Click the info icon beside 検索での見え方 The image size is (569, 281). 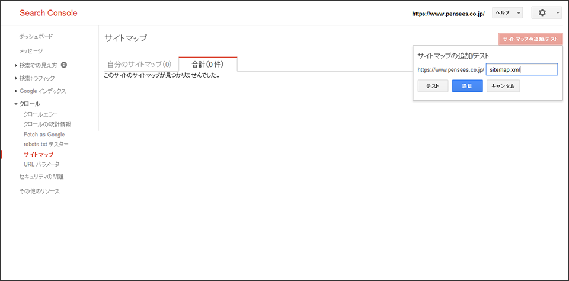click(x=64, y=65)
